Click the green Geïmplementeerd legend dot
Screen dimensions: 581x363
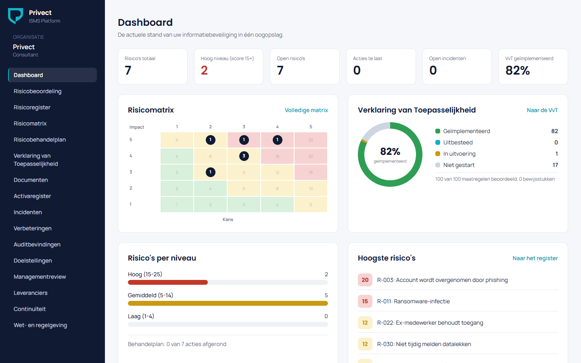pos(438,131)
